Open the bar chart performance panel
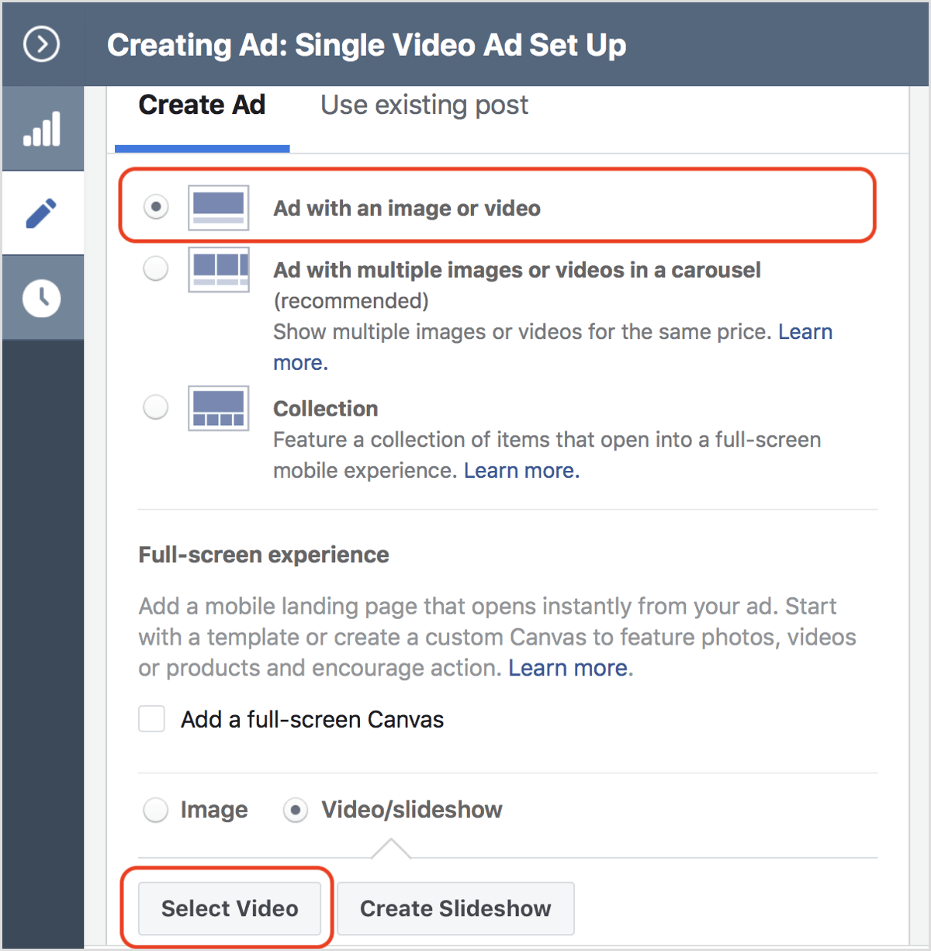931x951 pixels. click(x=42, y=129)
